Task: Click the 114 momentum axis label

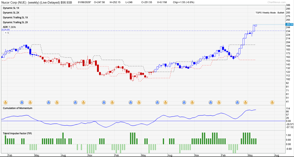Action: (288, 109)
